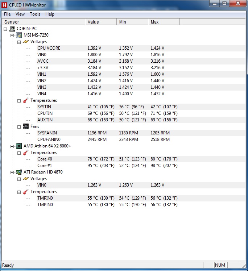Select the VIN2 sensor row

point(141,81)
